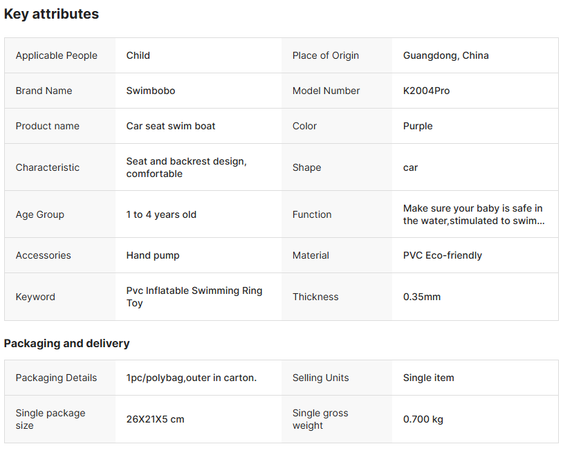563x453 pixels.
Task: Select the 0.700 kg gross weight value
Action: 423,419
